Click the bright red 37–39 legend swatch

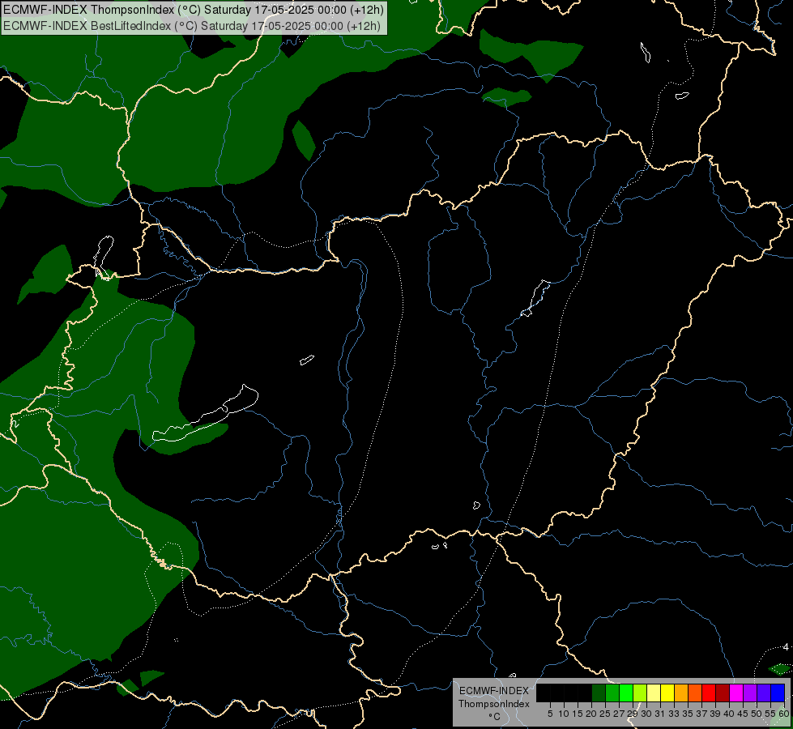(709, 693)
